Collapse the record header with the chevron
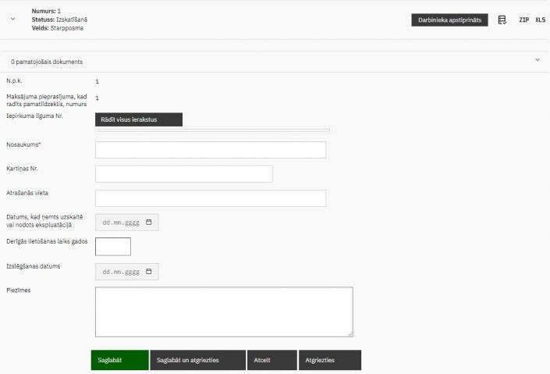Viewport: 550px width, 374px height. (13, 20)
